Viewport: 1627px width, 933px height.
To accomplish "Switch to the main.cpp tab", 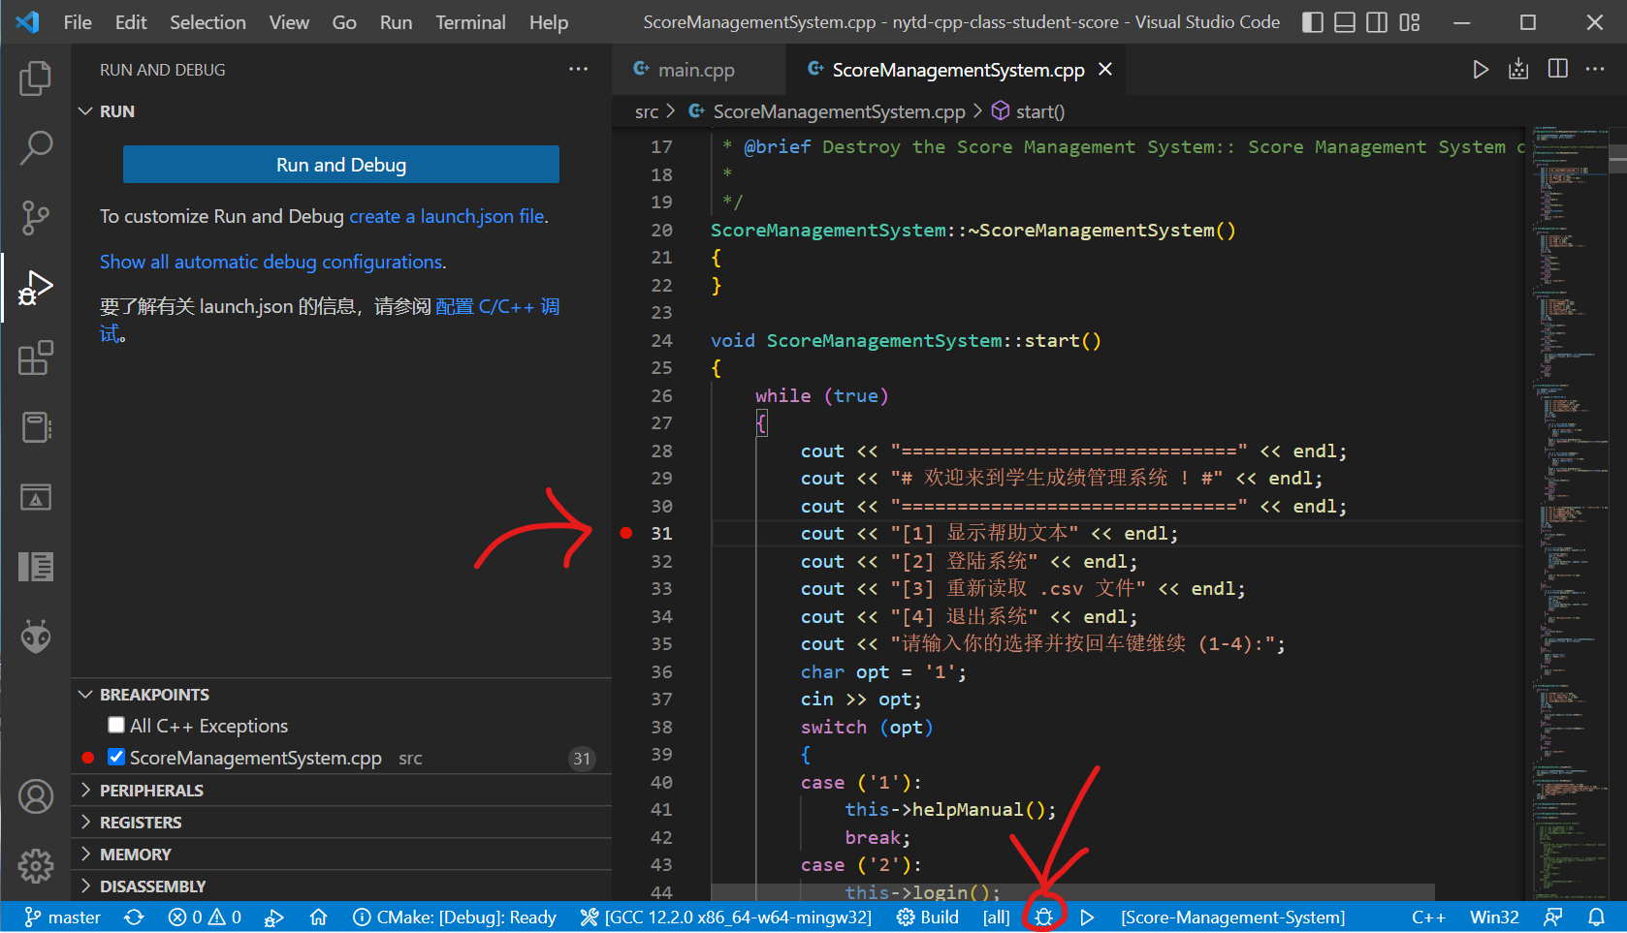I will coord(695,70).
